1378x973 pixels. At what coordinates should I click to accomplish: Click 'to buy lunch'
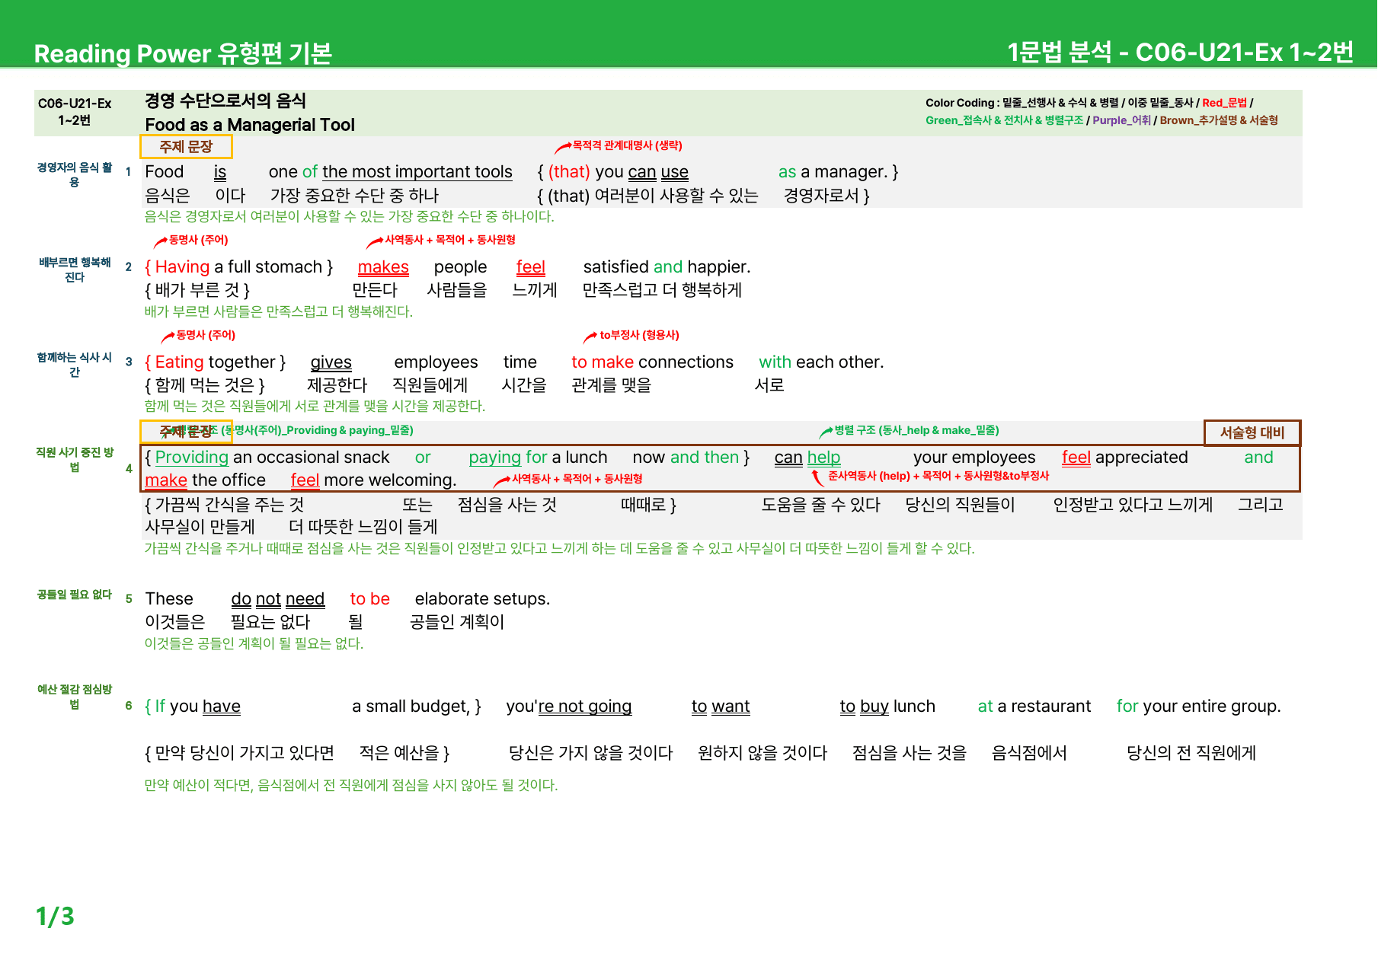(887, 707)
